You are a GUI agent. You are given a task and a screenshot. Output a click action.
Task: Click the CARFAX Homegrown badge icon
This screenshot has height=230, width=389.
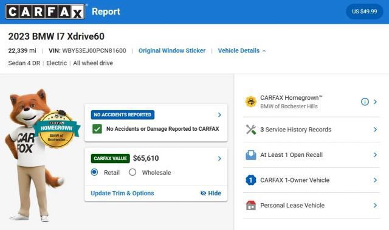[251, 102]
